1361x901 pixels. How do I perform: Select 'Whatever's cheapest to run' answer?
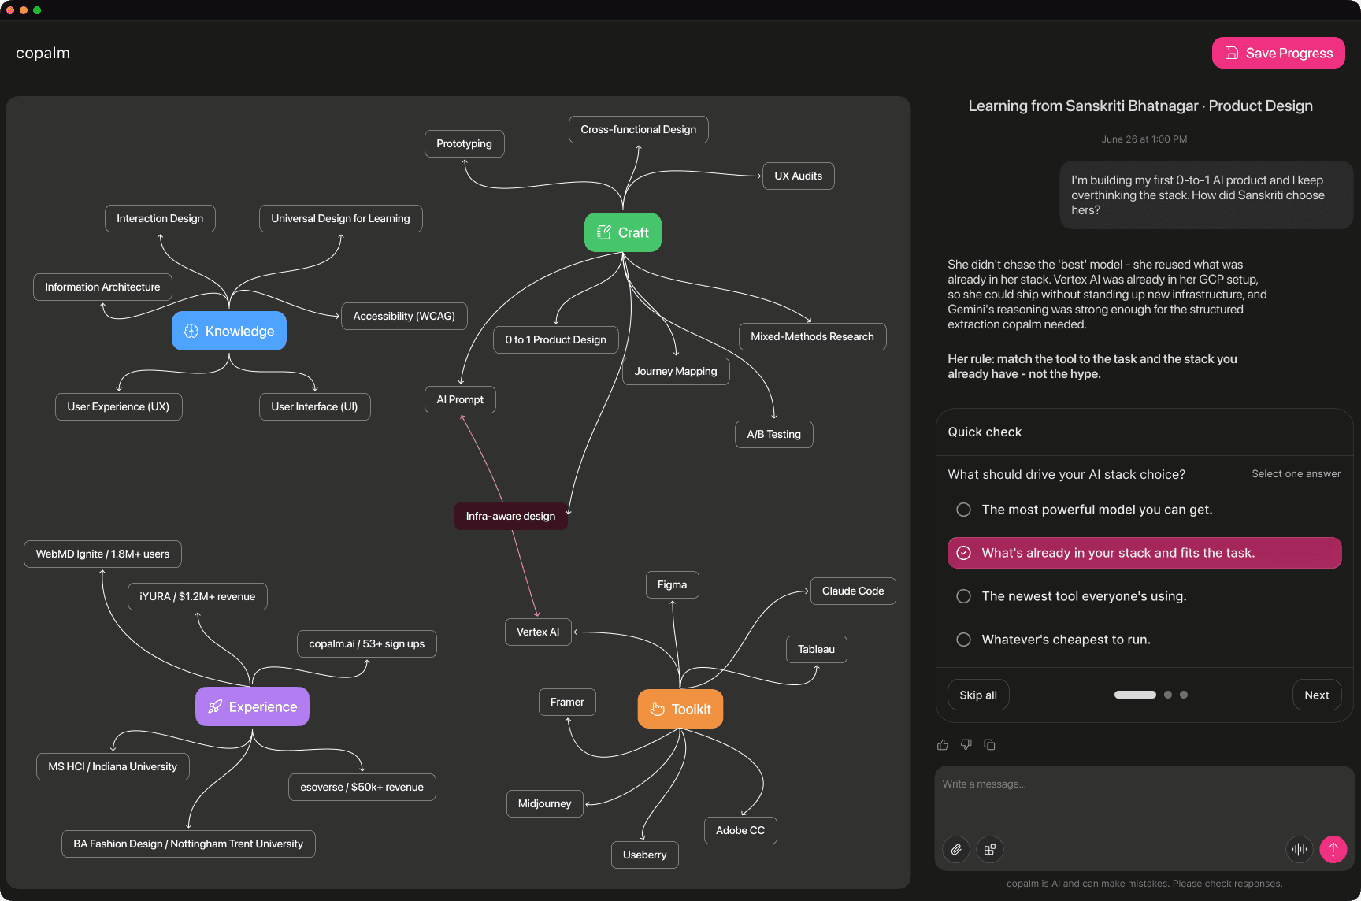1144,640
